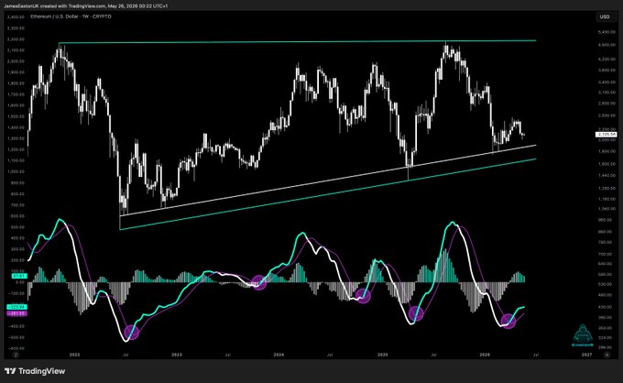
Task: Click the purple -281.55 signal value label
Action: 17,313
